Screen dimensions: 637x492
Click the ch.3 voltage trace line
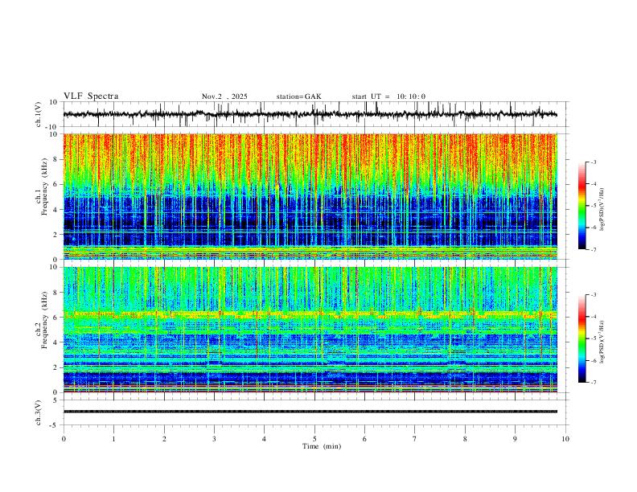pyautogui.click(x=310, y=412)
